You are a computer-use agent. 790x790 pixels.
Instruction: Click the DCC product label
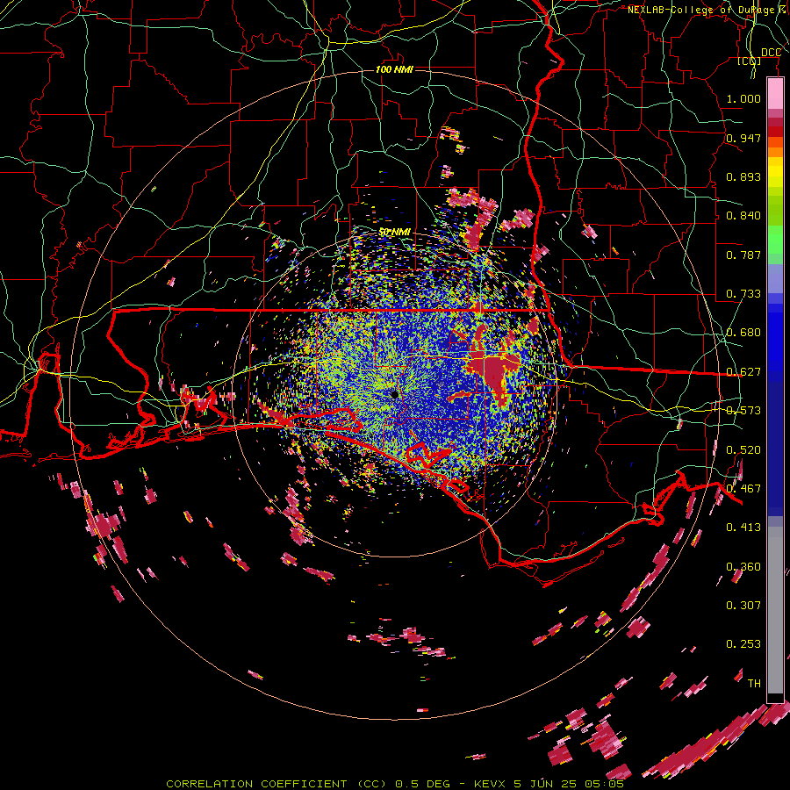(x=771, y=53)
